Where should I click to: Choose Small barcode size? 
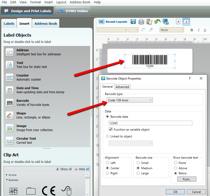pyautogui.click(x=138, y=163)
